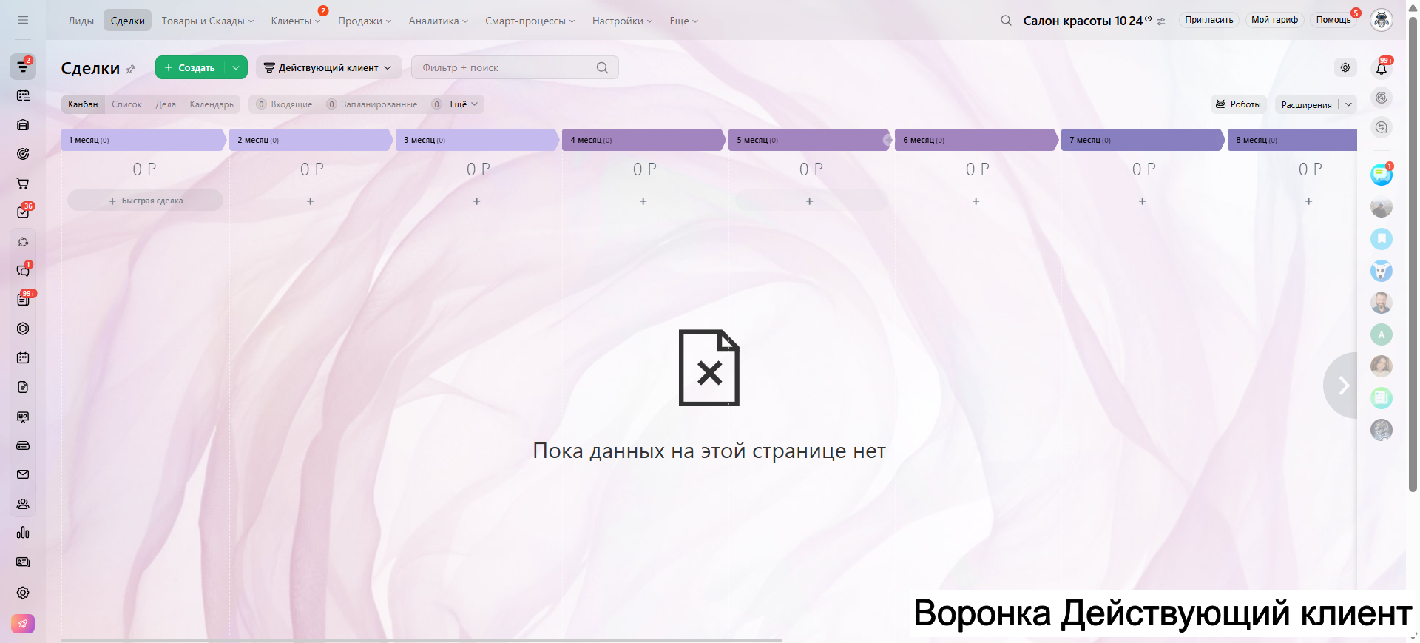This screenshot has height=643, width=1420.
Task: Open Мой тариф
Action: 1274,20
